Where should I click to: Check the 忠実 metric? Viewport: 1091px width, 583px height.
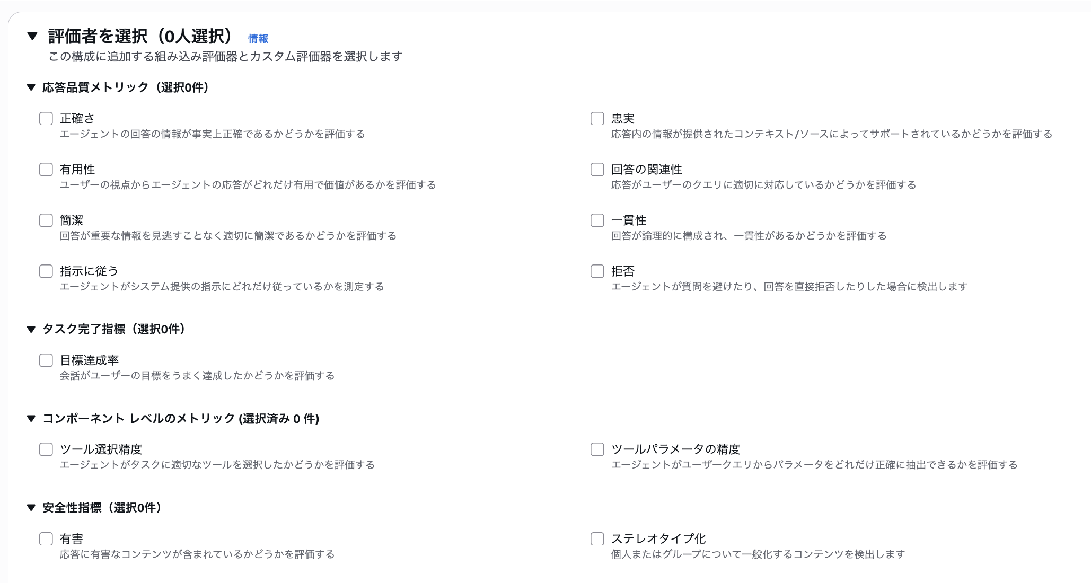click(597, 118)
